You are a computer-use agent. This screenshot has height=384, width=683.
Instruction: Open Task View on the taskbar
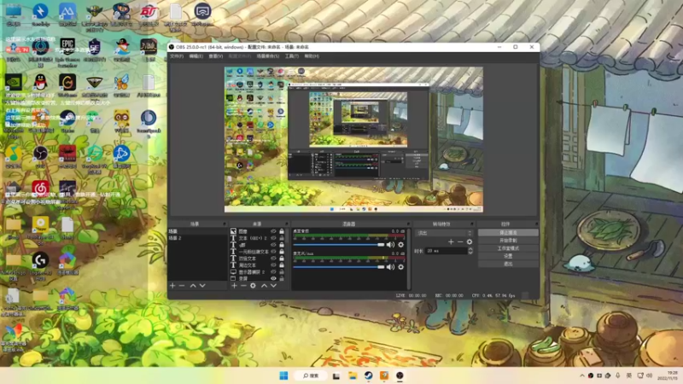336,375
